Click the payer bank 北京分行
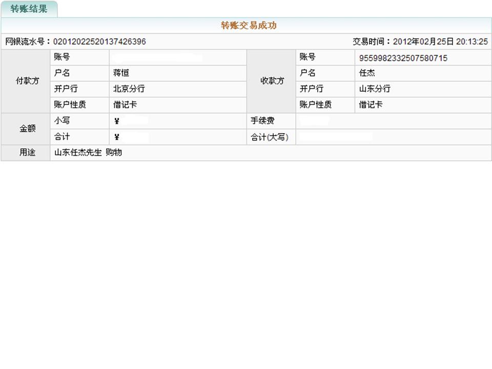Screen dimensions: 492x369 (129, 89)
